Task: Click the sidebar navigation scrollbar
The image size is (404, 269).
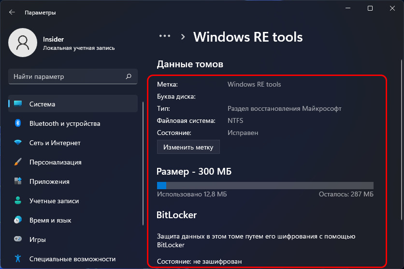Action: coord(143,164)
